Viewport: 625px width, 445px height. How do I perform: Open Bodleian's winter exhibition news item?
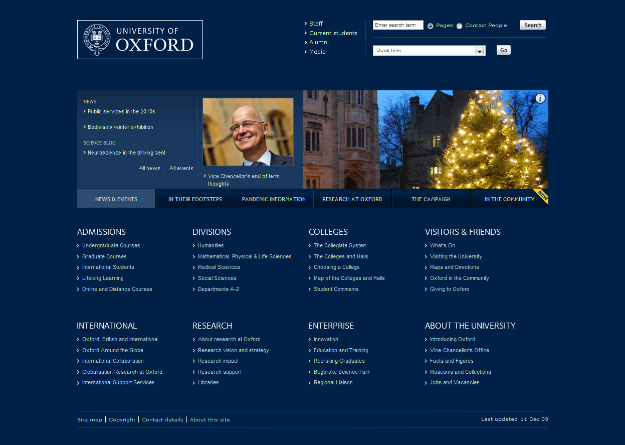(120, 127)
